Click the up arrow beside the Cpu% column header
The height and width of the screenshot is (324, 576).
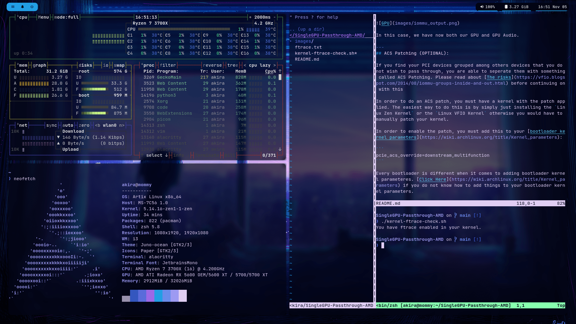click(x=280, y=71)
